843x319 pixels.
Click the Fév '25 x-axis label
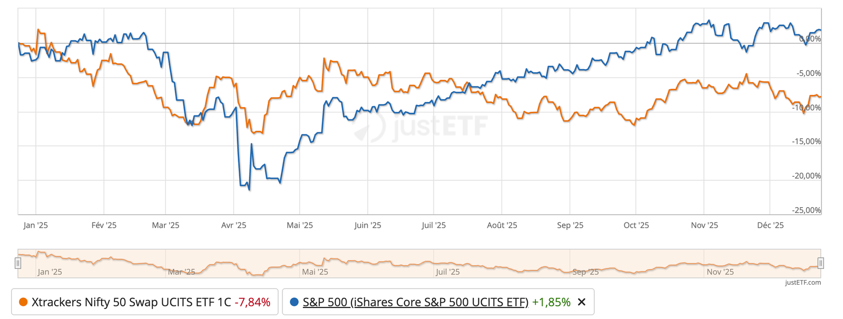coord(104,225)
